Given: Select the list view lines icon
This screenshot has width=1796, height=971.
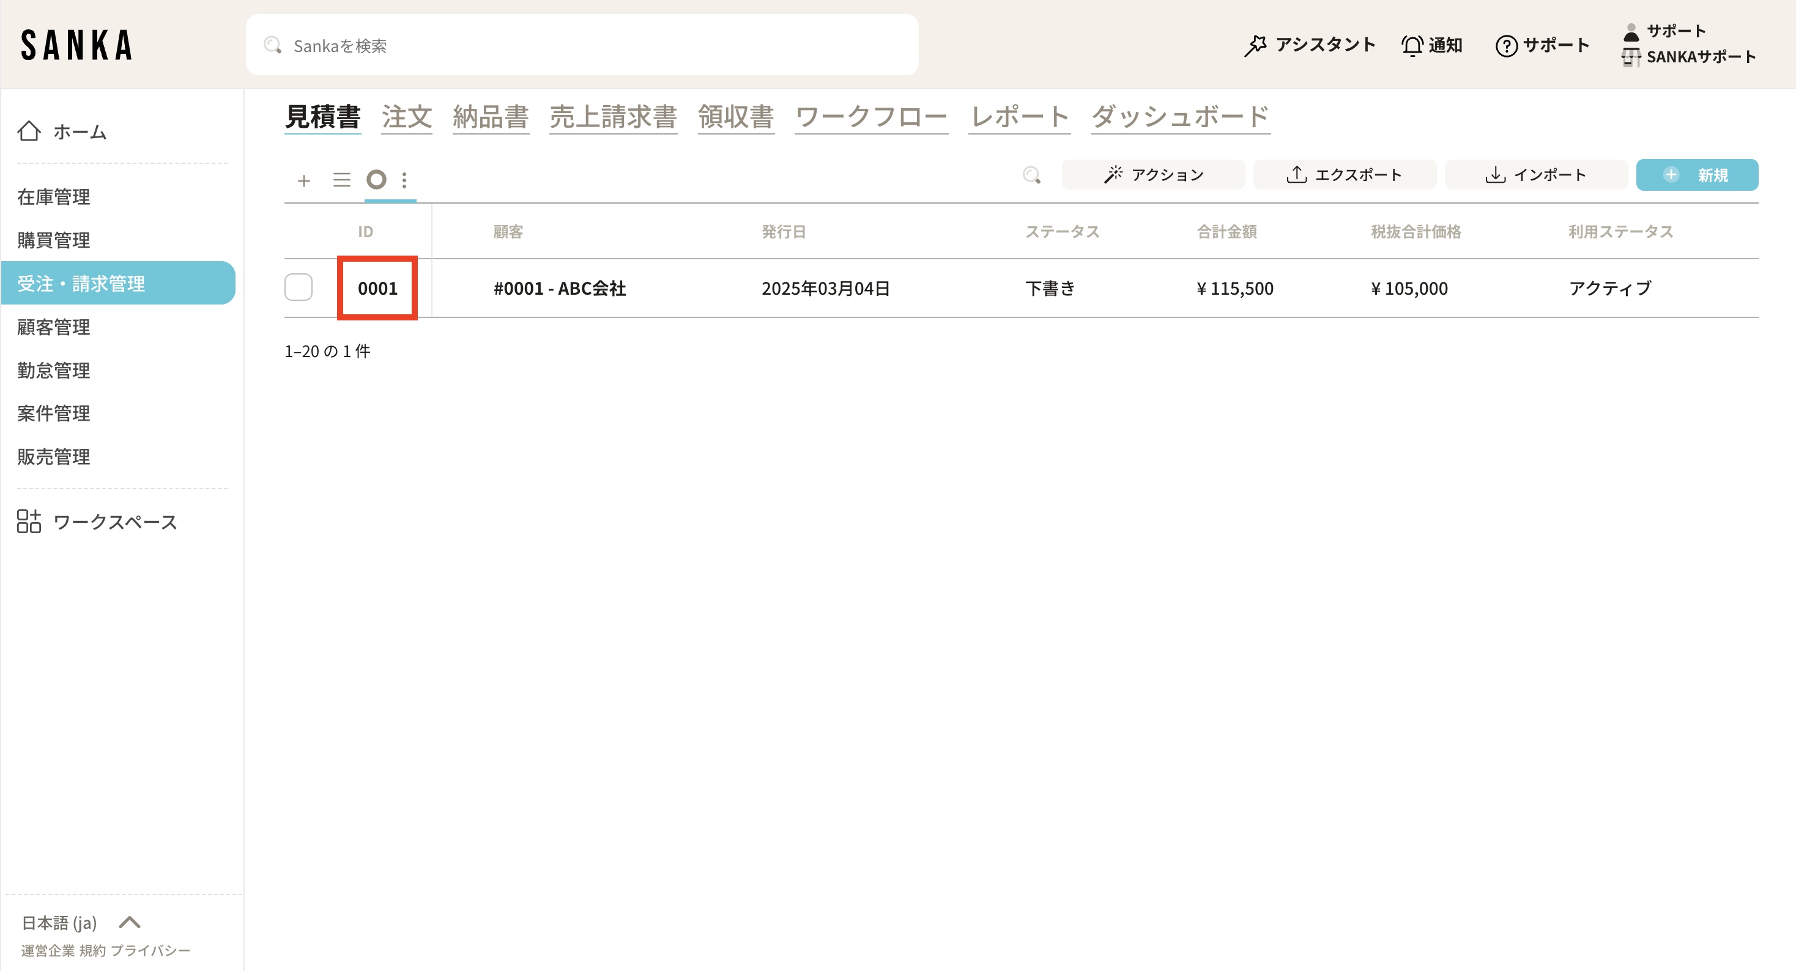Looking at the screenshot, I should point(341,180).
